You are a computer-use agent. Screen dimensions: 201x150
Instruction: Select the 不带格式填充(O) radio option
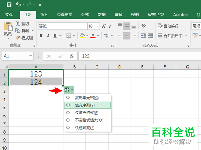(87, 120)
